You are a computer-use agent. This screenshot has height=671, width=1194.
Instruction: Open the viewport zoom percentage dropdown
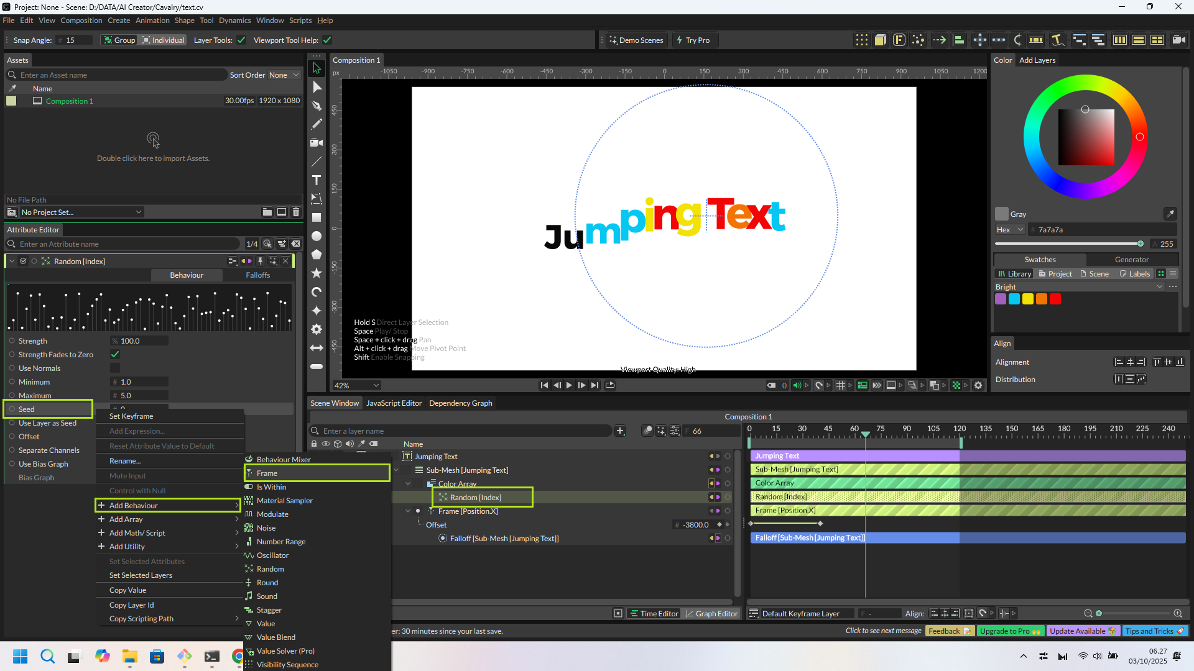pos(356,386)
